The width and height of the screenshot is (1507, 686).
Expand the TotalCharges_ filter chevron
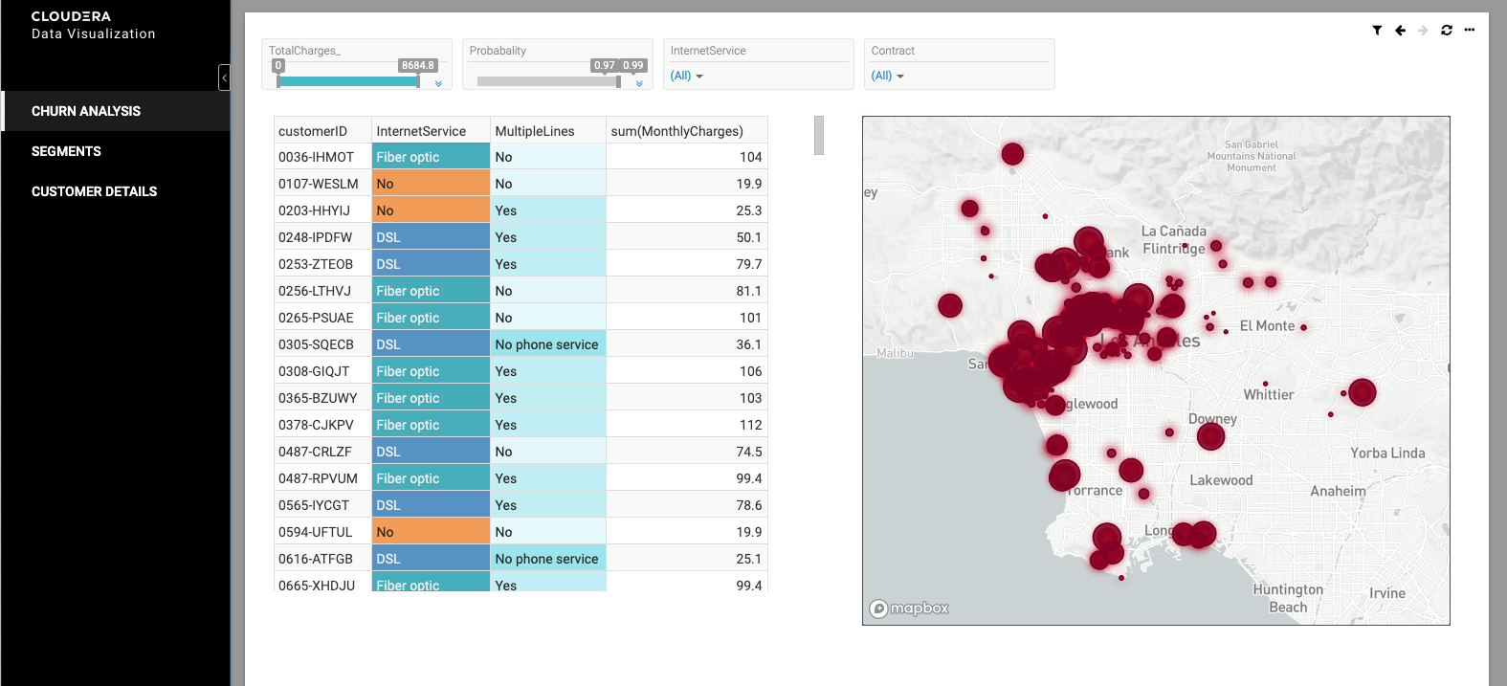pyautogui.click(x=438, y=83)
